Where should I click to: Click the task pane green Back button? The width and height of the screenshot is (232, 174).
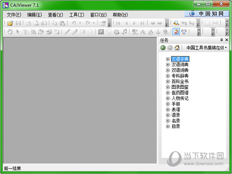coord(163,48)
